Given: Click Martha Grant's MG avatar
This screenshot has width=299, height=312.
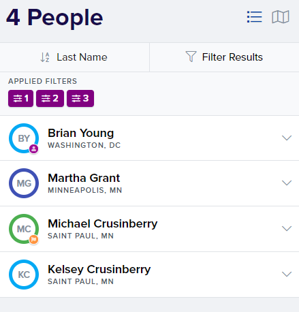Looking at the screenshot, I should (24, 183).
